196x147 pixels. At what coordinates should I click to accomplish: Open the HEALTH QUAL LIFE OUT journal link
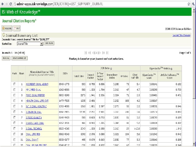tap(37, 101)
